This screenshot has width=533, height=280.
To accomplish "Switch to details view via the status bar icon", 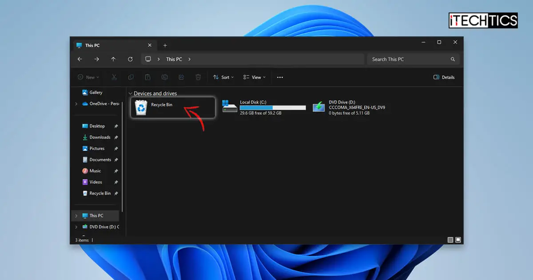I will 450,240.
